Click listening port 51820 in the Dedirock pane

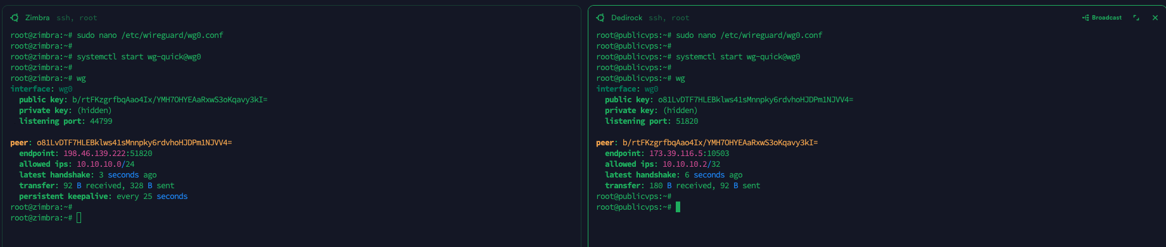click(687, 121)
